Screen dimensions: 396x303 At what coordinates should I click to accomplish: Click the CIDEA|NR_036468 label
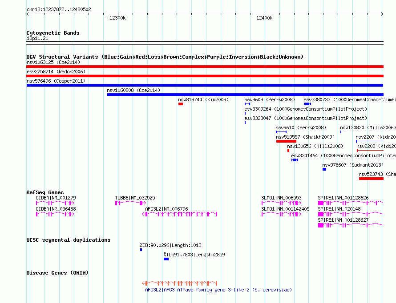tap(56, 209)
